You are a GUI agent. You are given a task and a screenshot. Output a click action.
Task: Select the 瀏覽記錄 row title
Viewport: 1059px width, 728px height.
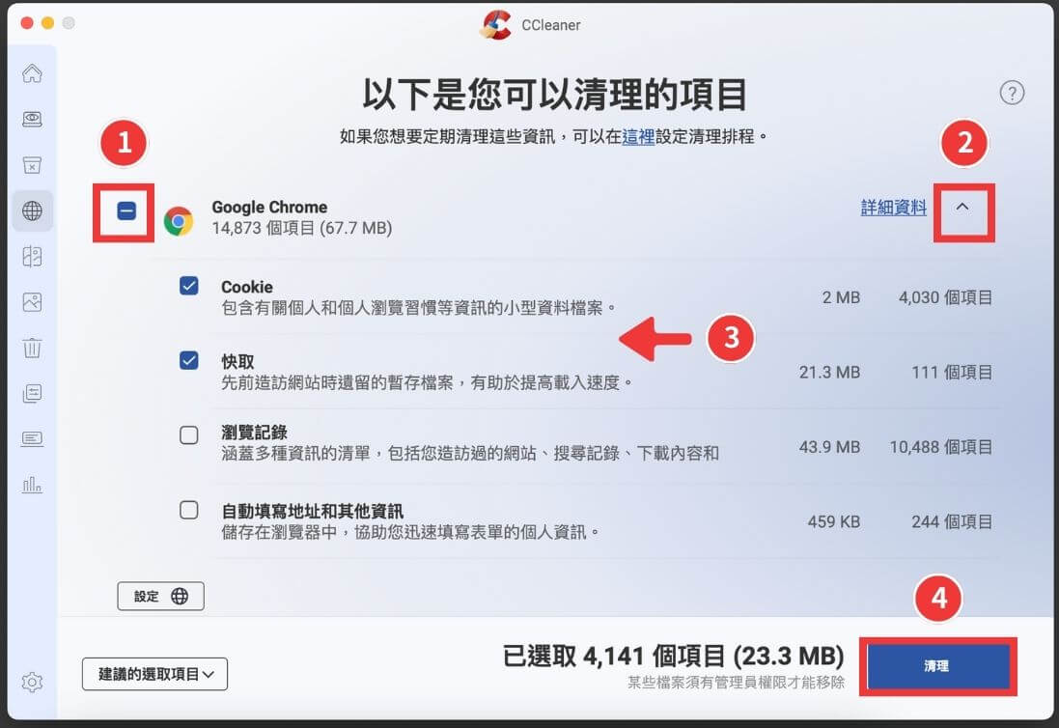pos(254,433)
